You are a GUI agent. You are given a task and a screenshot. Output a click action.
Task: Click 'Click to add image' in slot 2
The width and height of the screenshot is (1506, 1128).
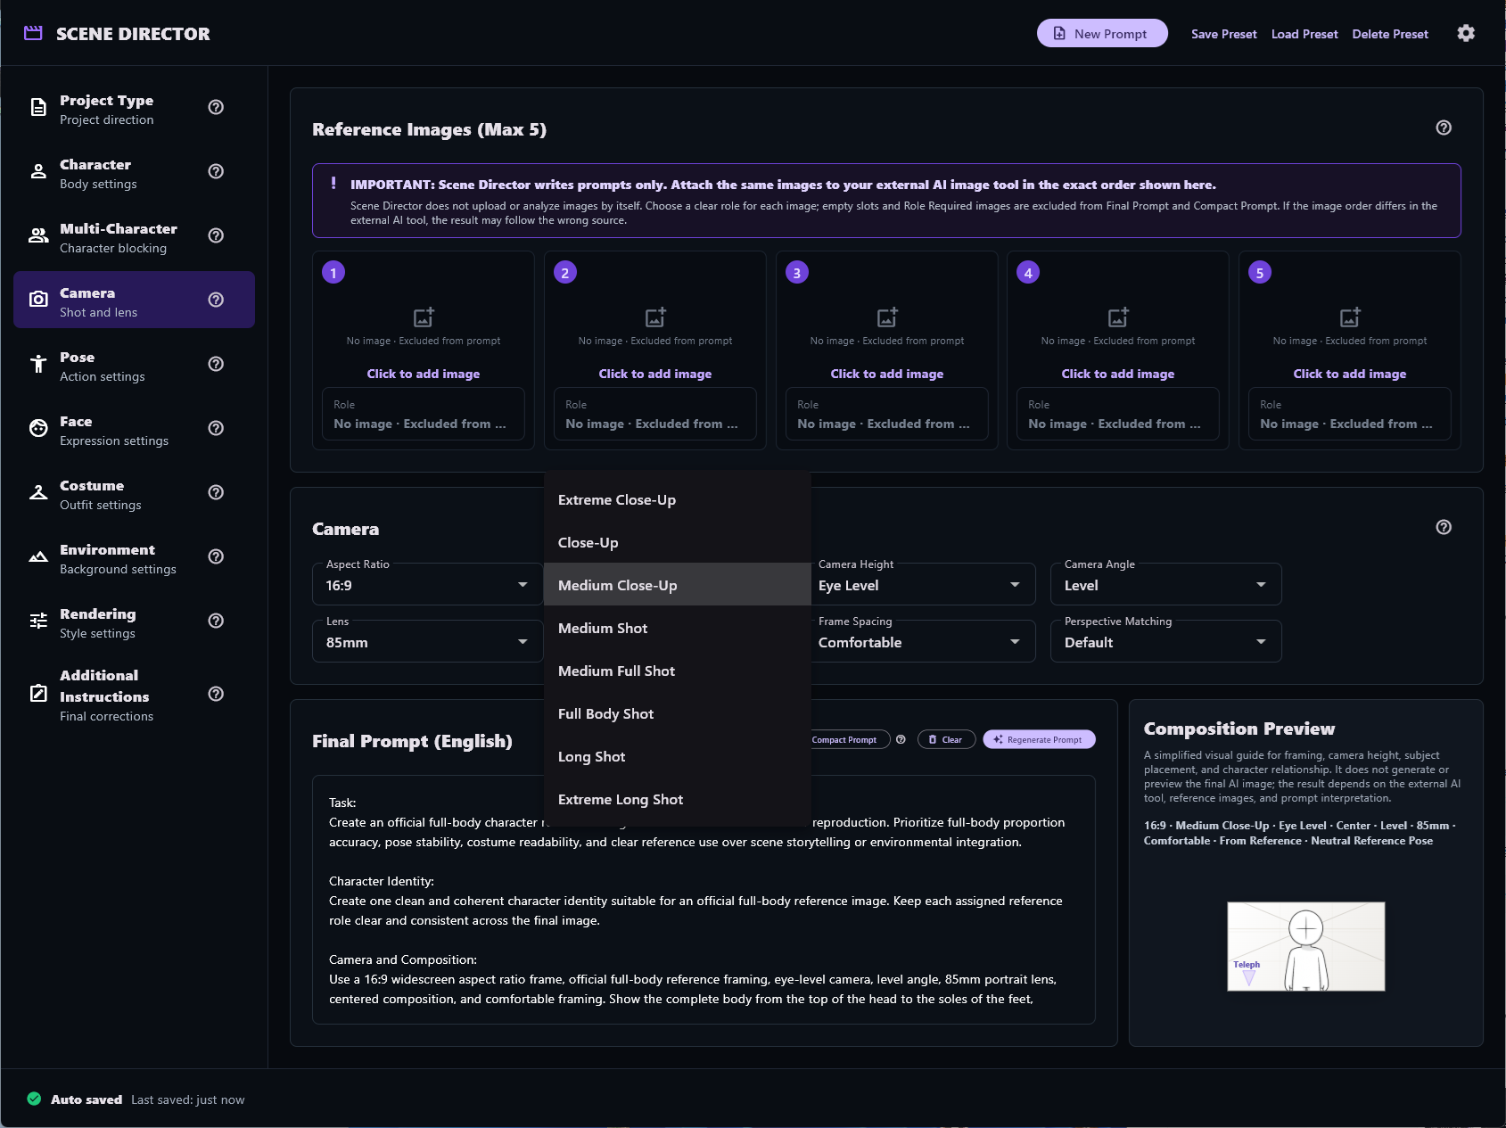655,374
